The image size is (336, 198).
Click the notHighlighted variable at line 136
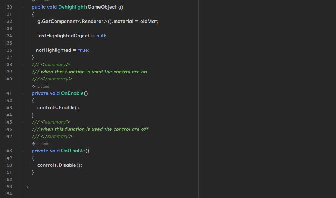pyautogui.click(x=54, y=50)
